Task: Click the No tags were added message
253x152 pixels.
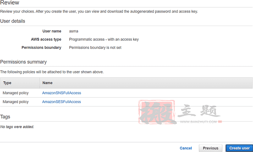Action: [17, 127]
